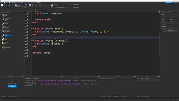Click the Format Selection icon
Image resolution: width=179 pixels, height=101 pixels.
point(26,6)
